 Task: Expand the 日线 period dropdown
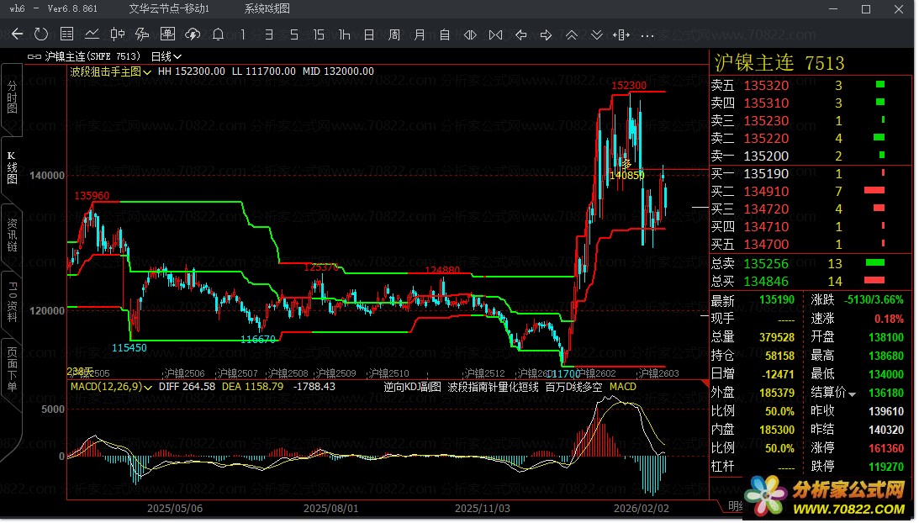tap(166, 56)
